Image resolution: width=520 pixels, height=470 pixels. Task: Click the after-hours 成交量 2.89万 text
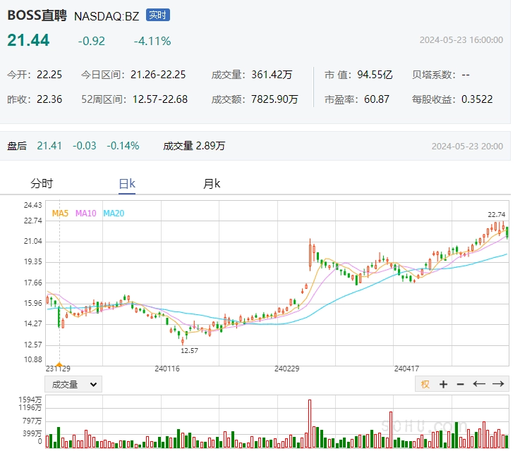coord(194,146)
